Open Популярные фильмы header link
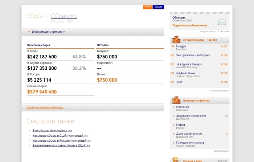The image size is (254, 162). pos(196,101)
